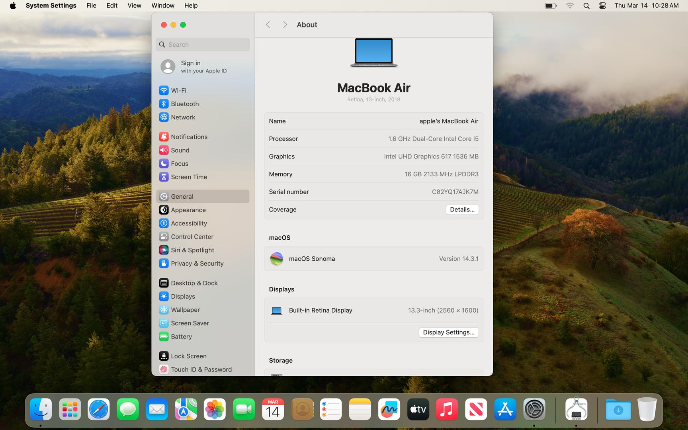Launch Freeform from the Dock
The width and height of the screenshot is (688, 430).
coord(389,409)
